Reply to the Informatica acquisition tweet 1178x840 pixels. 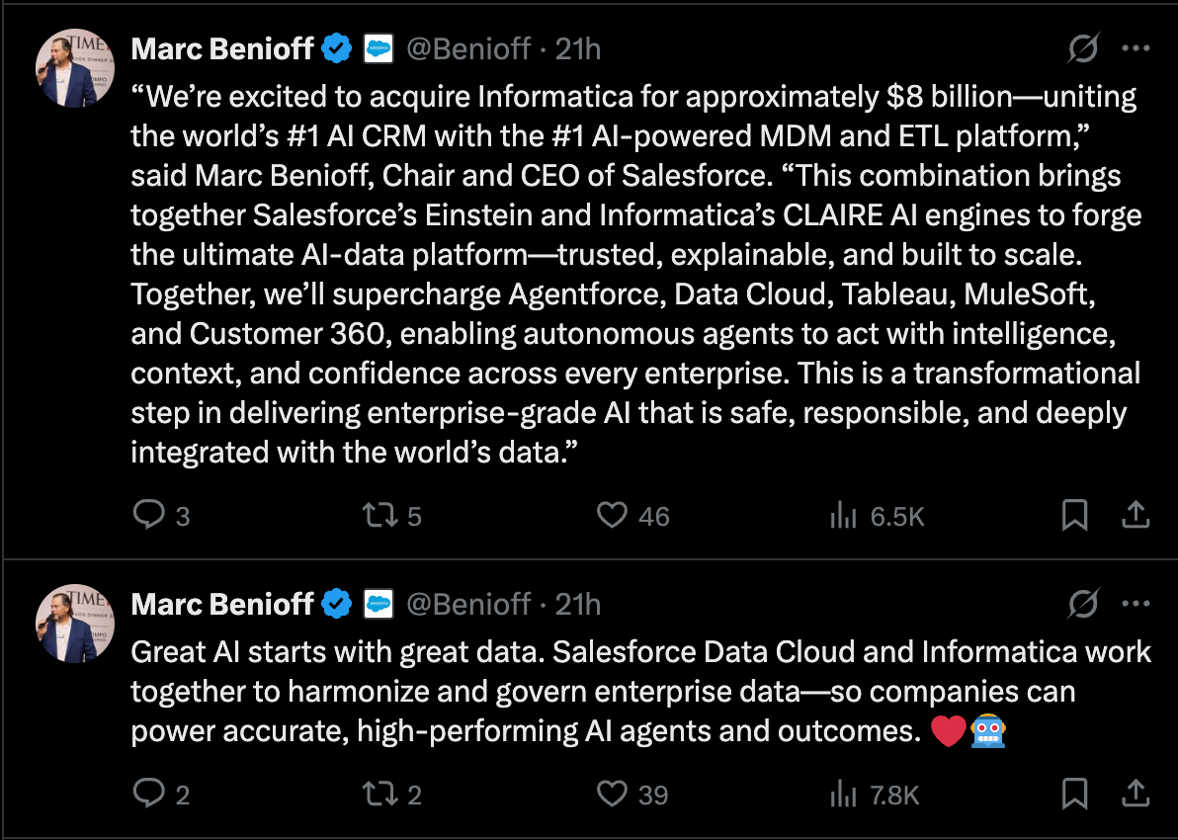click(148, 515)
